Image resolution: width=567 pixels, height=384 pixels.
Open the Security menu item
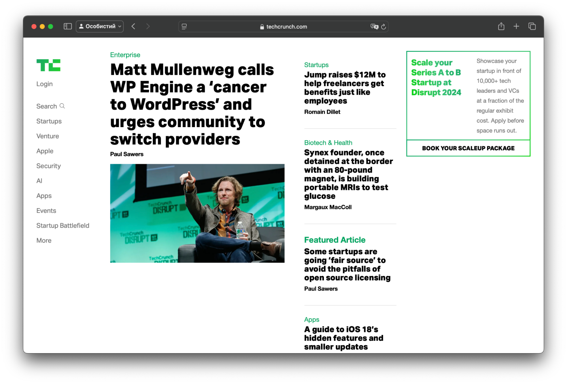(49, 166)
